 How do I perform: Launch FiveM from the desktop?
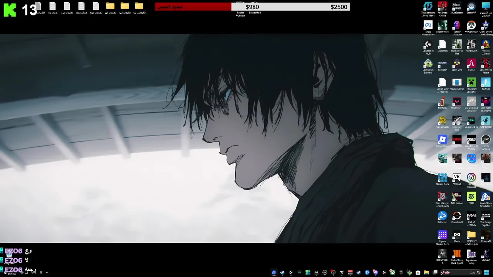coord(471,65)
